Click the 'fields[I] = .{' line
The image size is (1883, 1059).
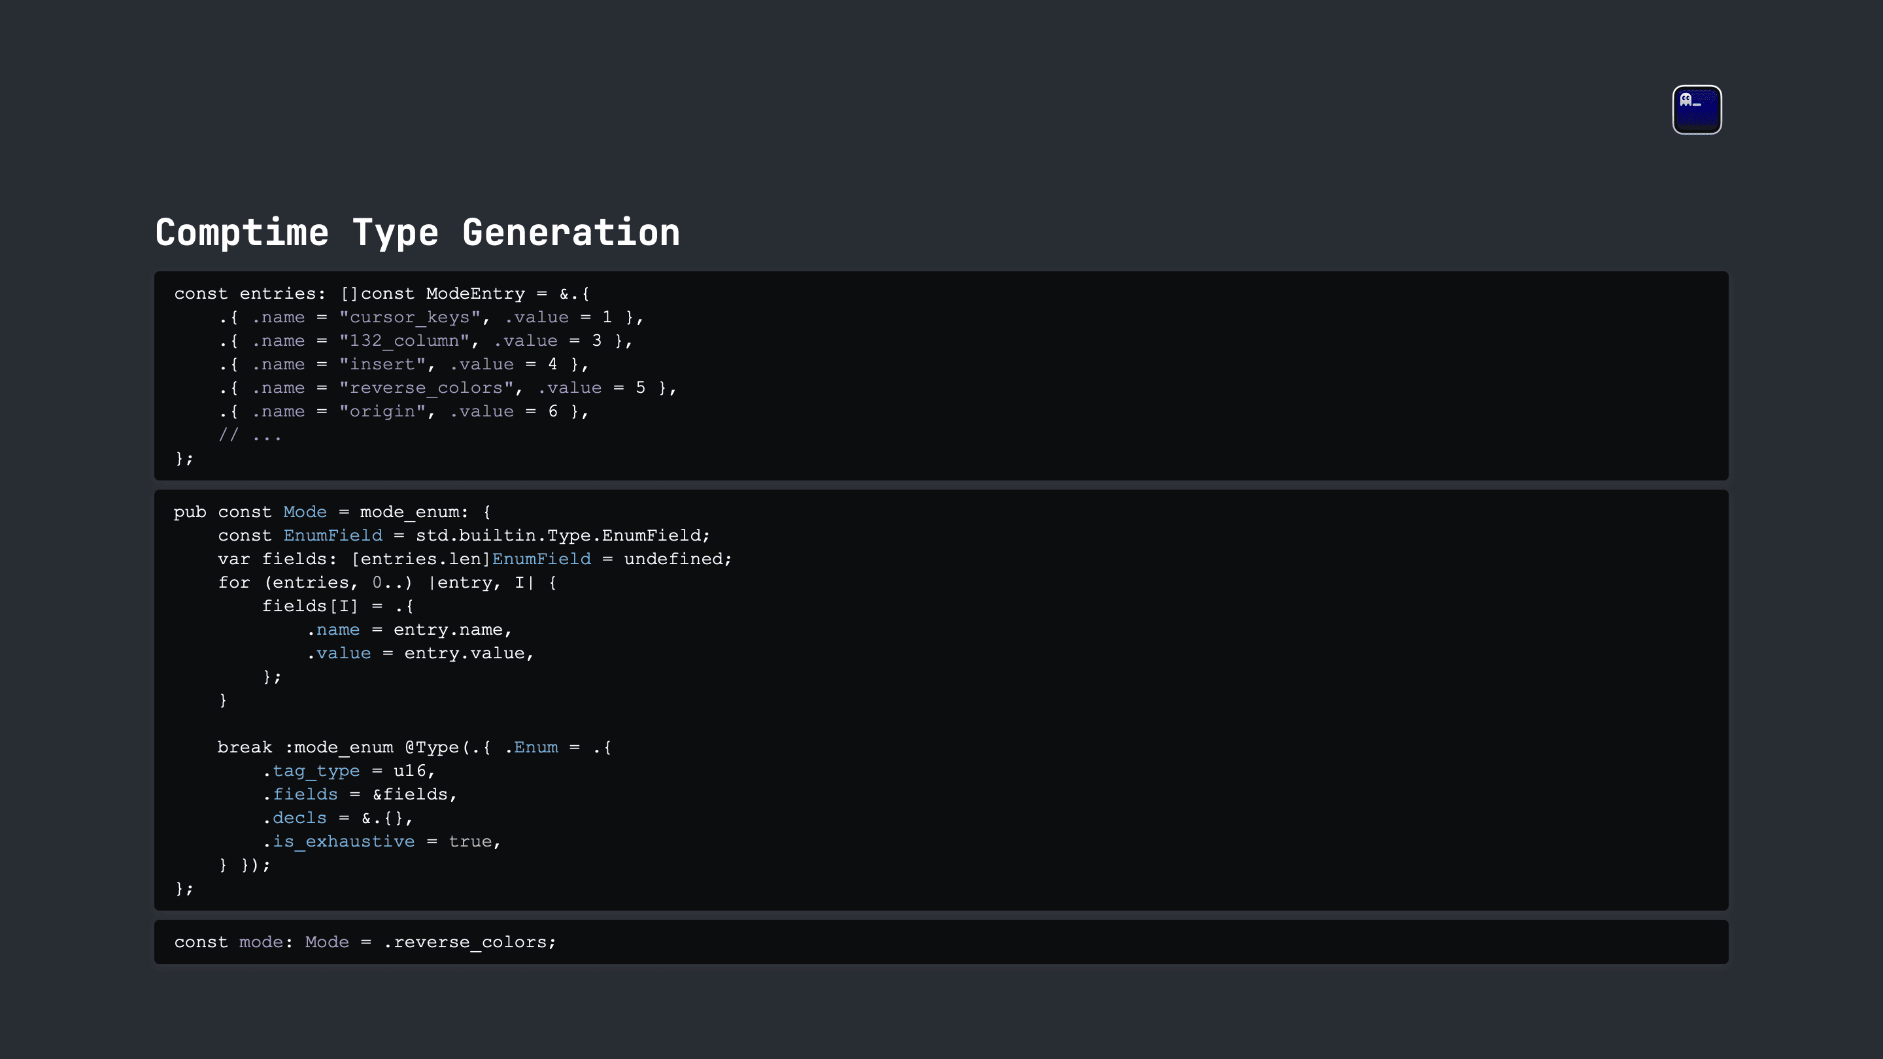click(338, 607)
